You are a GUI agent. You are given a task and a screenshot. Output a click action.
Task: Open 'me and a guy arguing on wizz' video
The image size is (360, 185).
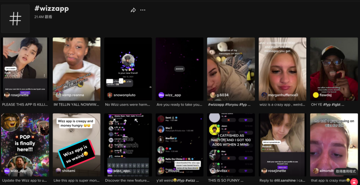334,145
